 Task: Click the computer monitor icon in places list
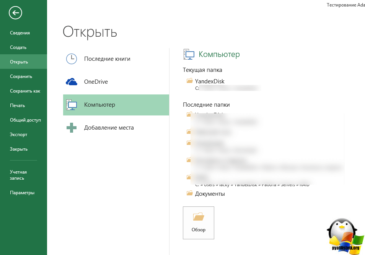[72, 105]
